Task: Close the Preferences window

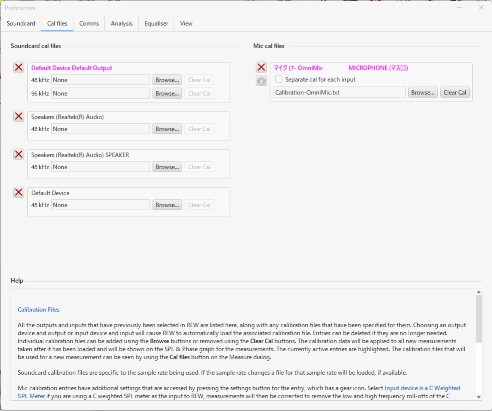Action: point(481,8)
